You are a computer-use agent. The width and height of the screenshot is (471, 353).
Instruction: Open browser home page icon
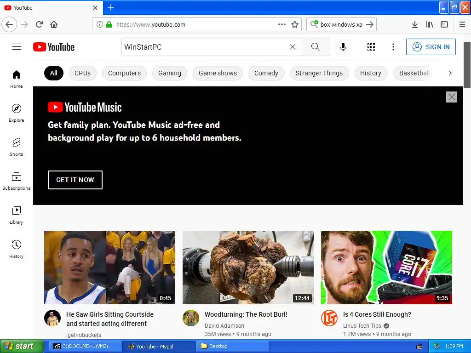pyautogui.click(x=54, y=24)
